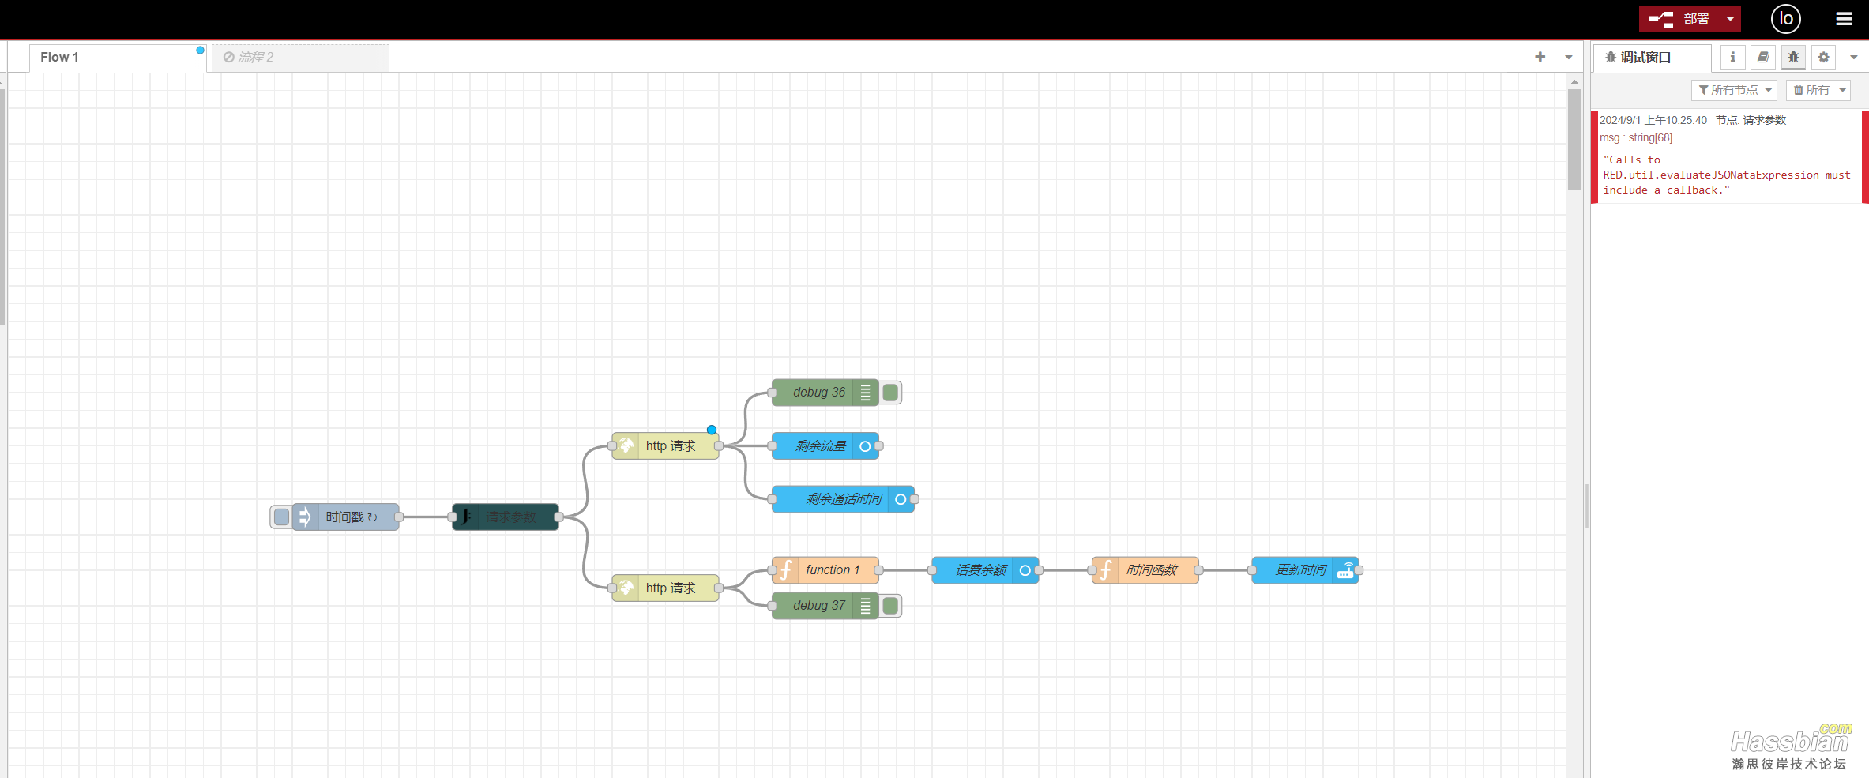Select the 更新时间 node

click(x=1305, y=570)
